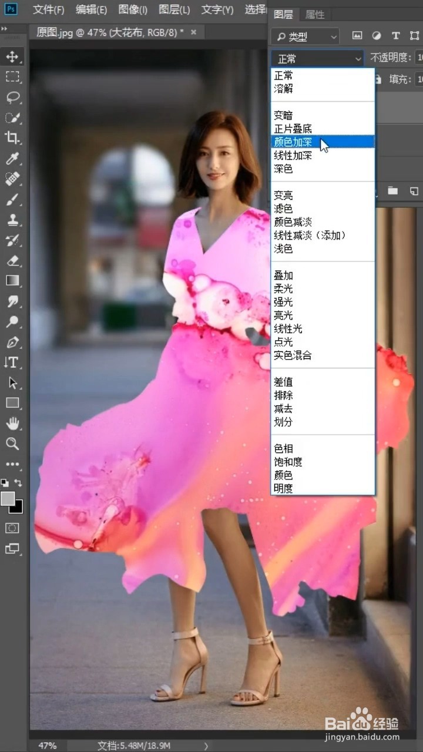This screenshot has height=752, width=423.
Task: Select the Clone Stamp tool
Action: tap(12, 220)
